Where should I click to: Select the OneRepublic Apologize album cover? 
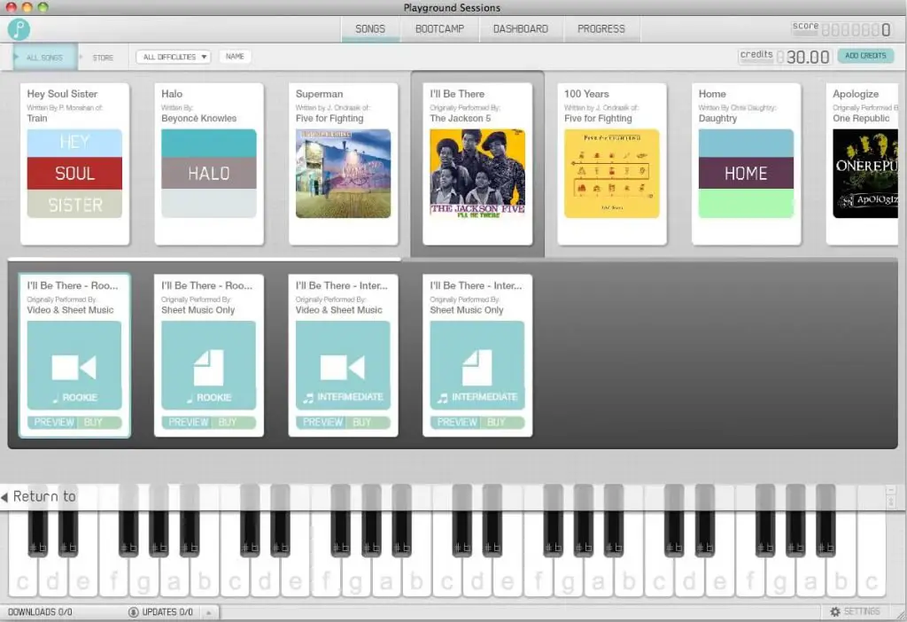coord(865,174)
